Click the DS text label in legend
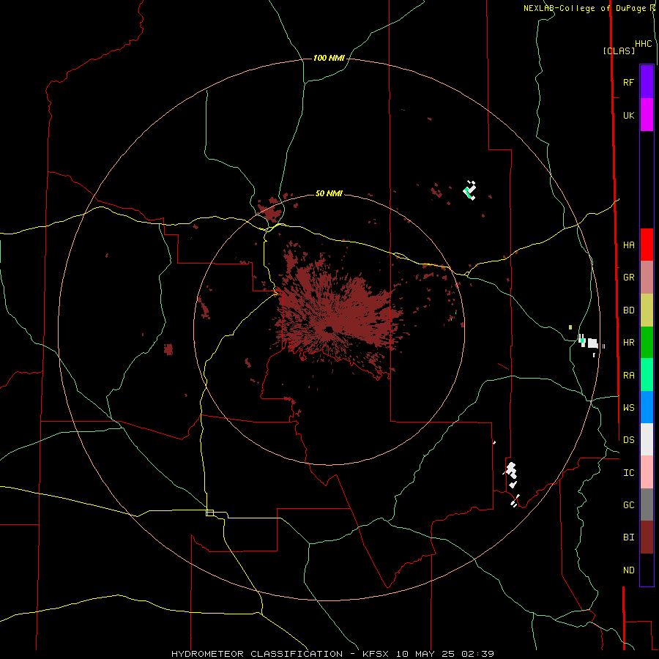 628,440
